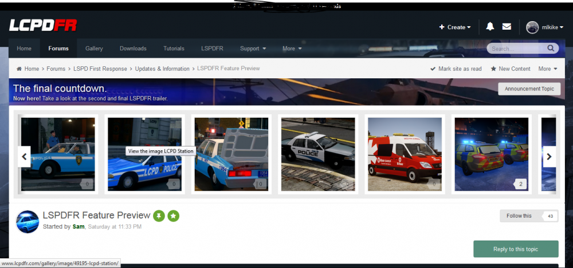Image resolution: width=573 pixels, height=268 pixels.
Task: Open the notifications bell
Action: (490, 26)
